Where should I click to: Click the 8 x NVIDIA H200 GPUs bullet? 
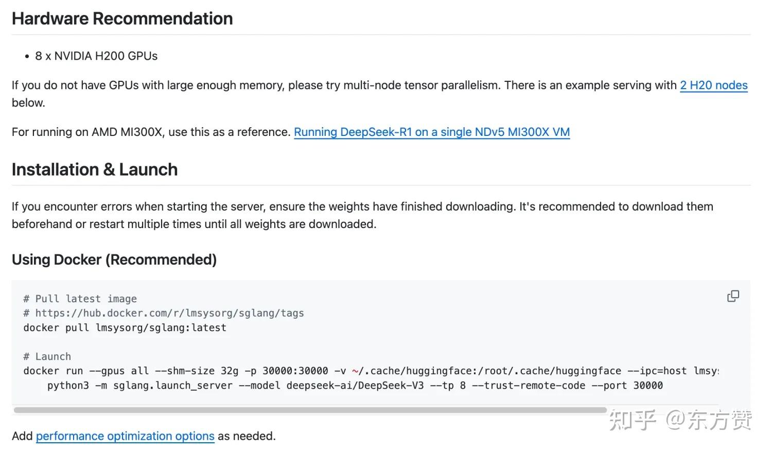(x=96, y=56)
